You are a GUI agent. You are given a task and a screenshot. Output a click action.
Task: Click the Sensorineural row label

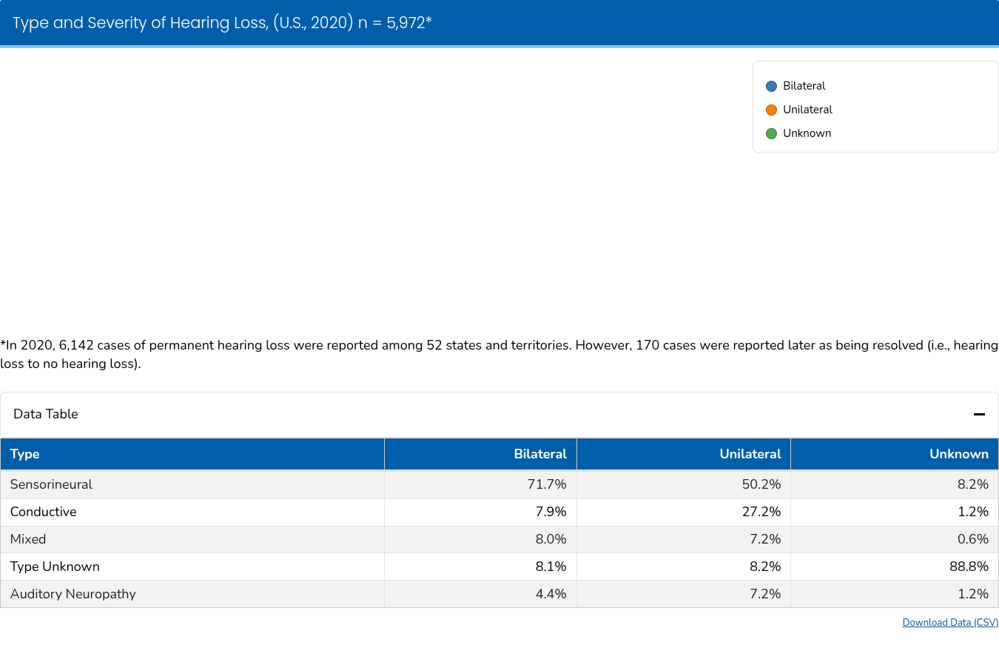point(51,484)
